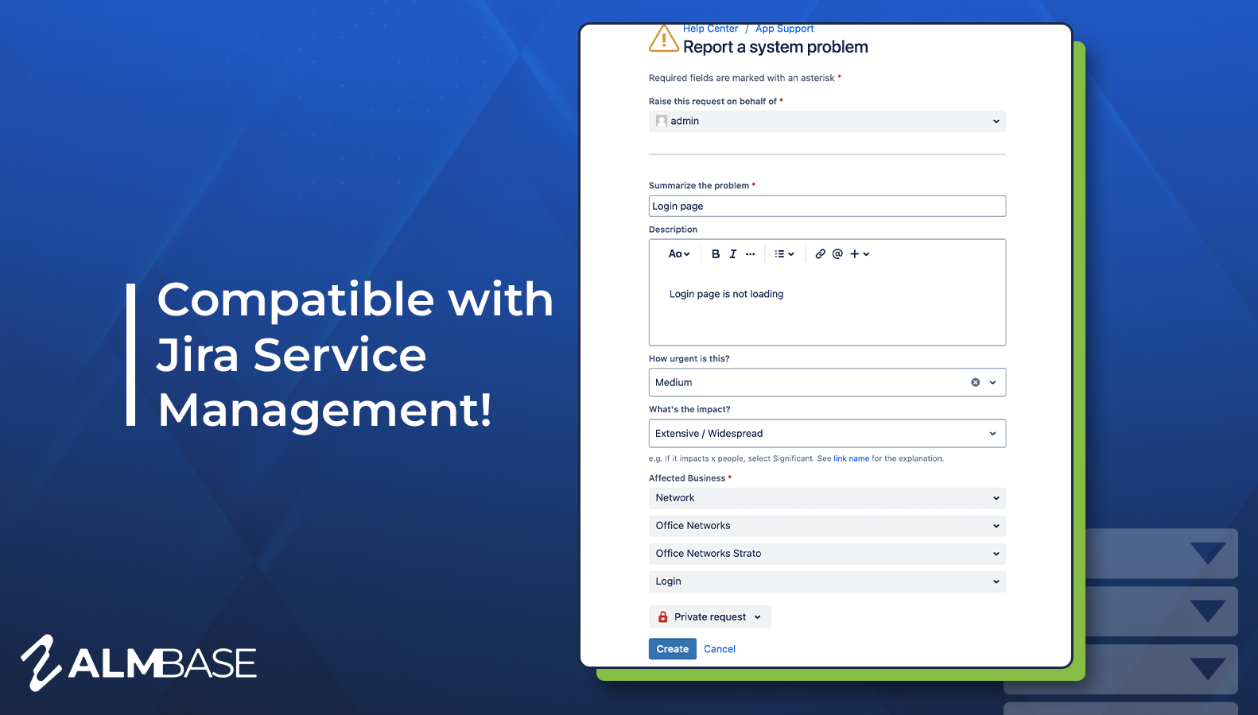Click the 'Summarize the problem' input field

click(827, 207)
